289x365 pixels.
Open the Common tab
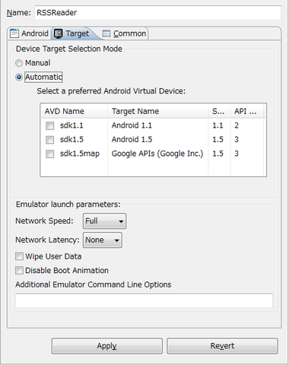[124, 33]
